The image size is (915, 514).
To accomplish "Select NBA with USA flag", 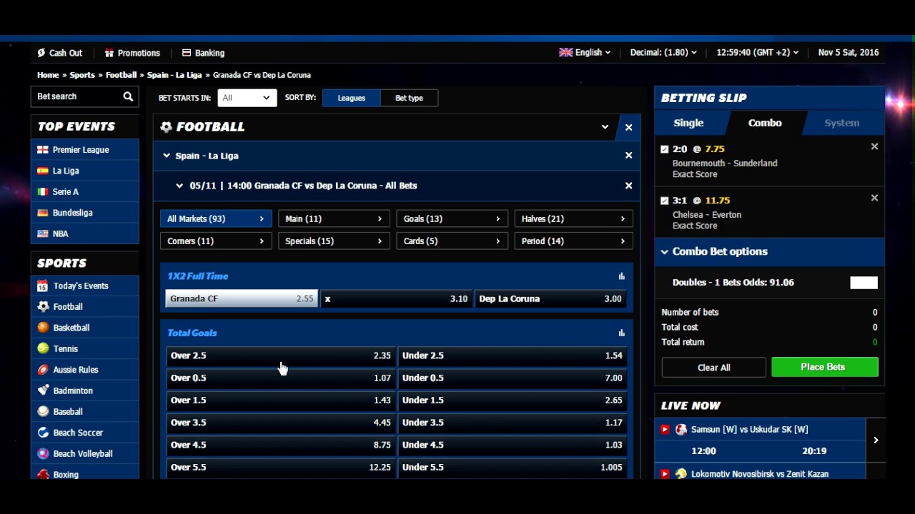I will (85, 233).
